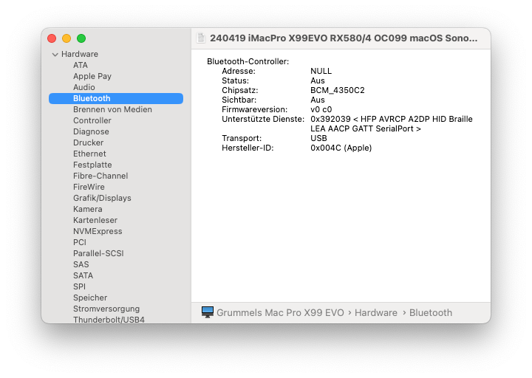Select the Firmwareversion value v0 c0
The width and height of the screenshot is (532, 378).
[321, 109]
